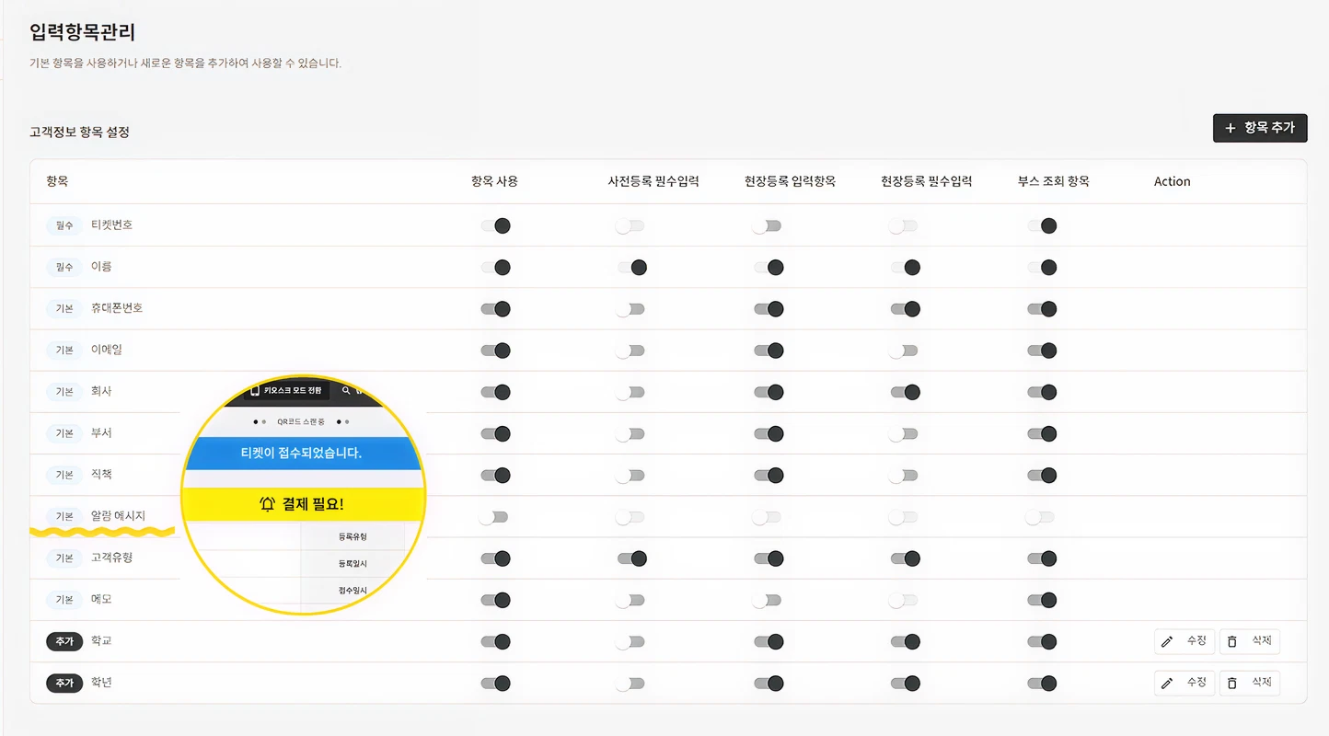Turn off 부스 조회 항목 for 메모

click(1041, 600)
